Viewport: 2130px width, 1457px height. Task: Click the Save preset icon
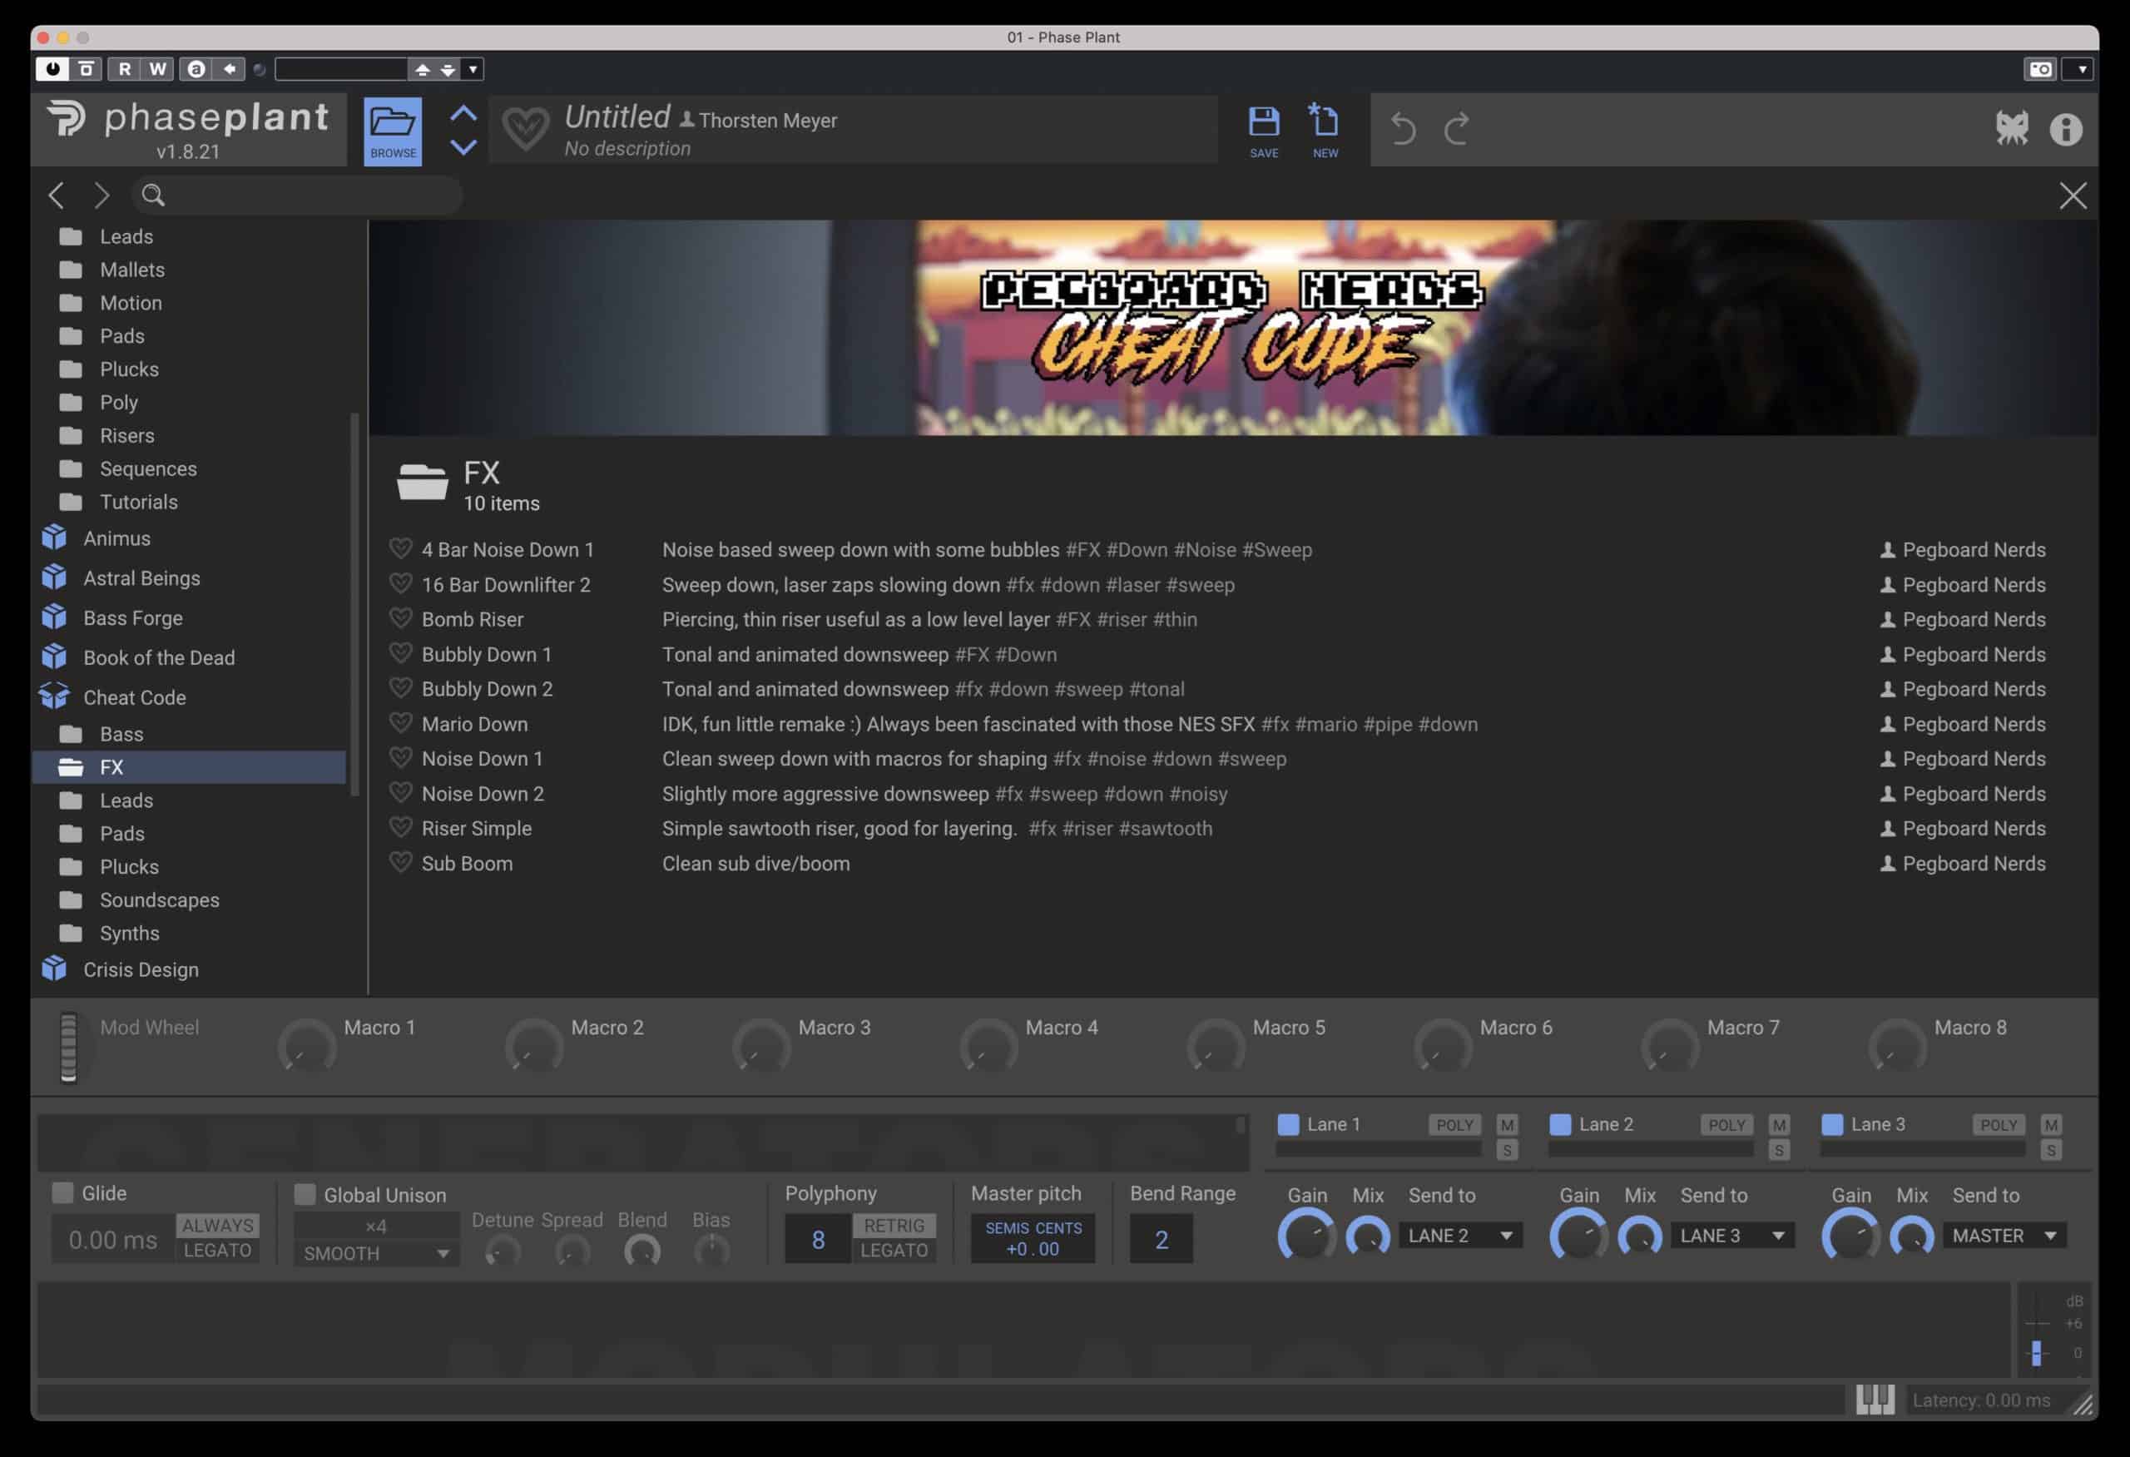click(x=1264, y=131)
